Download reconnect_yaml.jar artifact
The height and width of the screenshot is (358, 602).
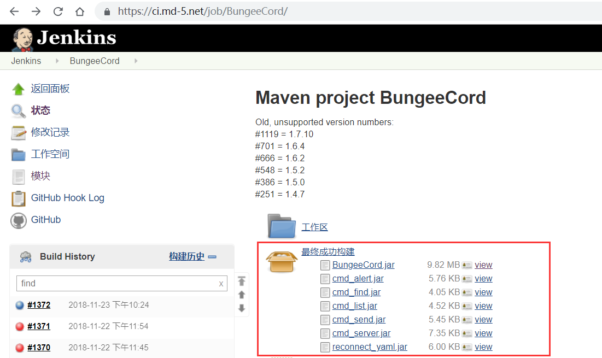pyautogui.click(x=370, y=347)
